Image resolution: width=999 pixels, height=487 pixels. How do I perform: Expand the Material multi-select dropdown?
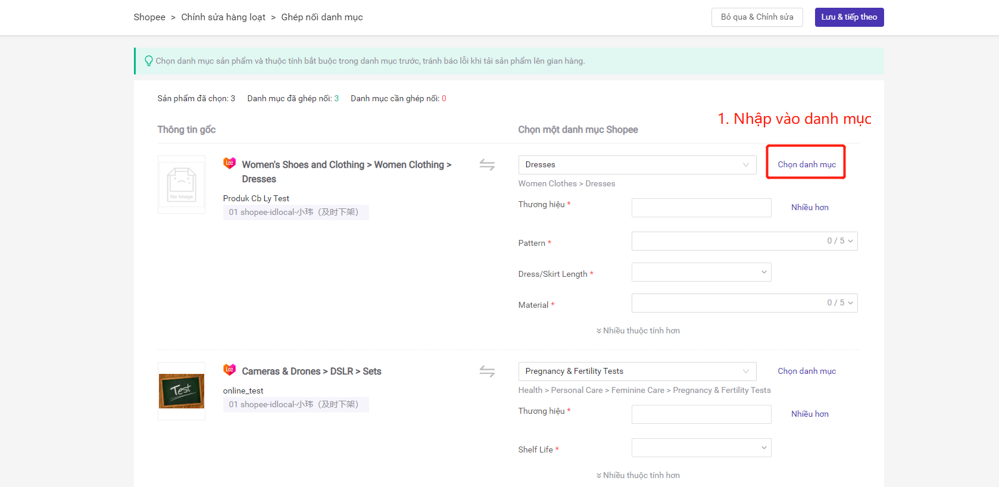pos(744,303)
